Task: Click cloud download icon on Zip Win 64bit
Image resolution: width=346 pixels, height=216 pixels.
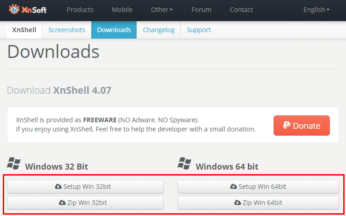Action: pyautogui.click(x=238, y=203)
